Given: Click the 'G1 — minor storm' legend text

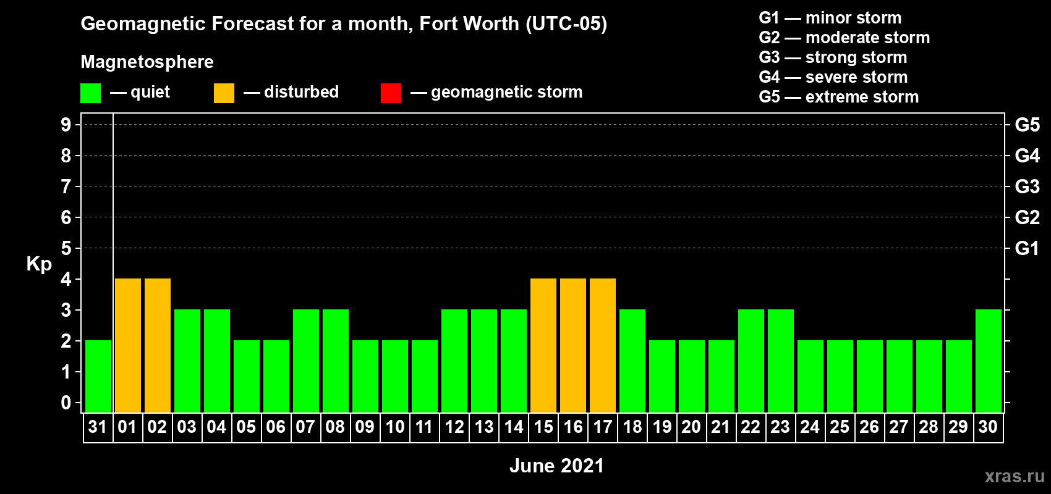Looking at the screenshot, I should [830, 18].
